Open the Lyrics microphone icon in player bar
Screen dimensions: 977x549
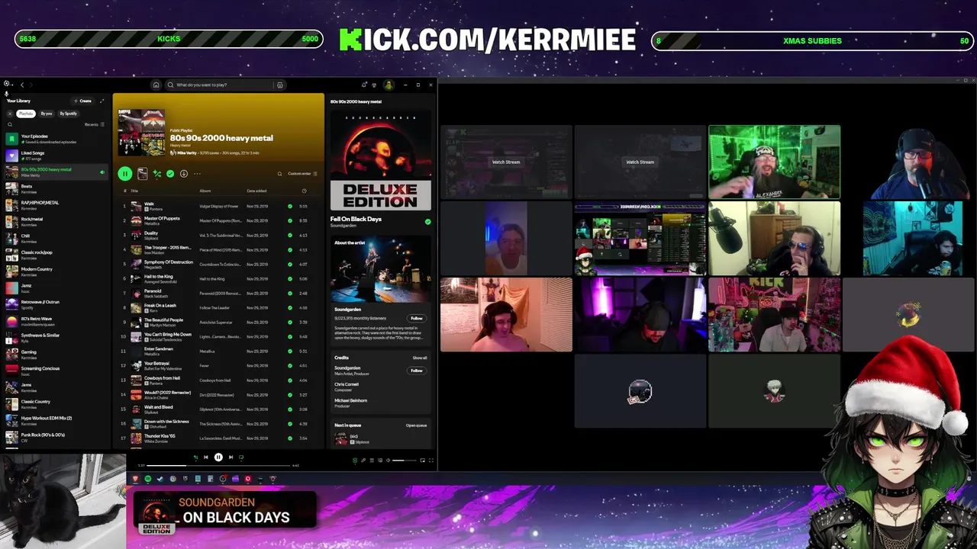363,460
